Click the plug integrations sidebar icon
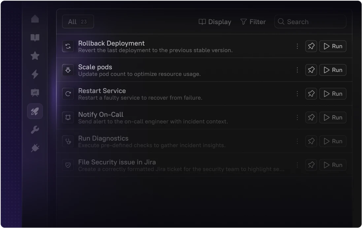This screenshot has height=228, width=362. (x=35, y=148)
